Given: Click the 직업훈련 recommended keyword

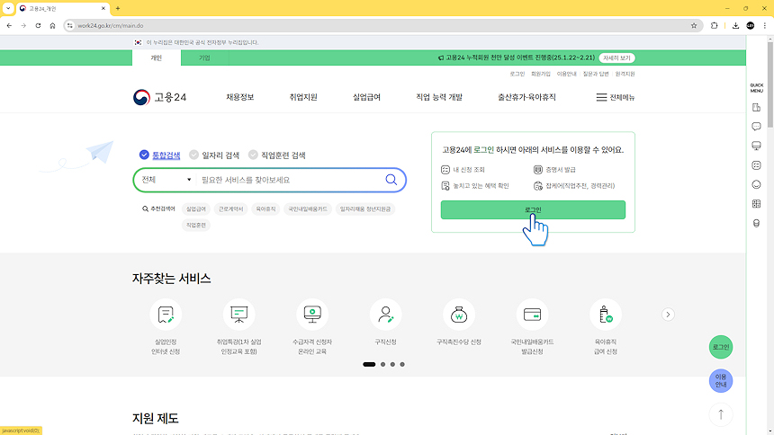Looking at the screenshot, I should click(x=196, y=225).
